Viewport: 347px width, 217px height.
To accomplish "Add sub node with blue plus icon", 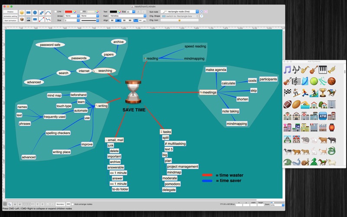I will click(x=202, y=12).
